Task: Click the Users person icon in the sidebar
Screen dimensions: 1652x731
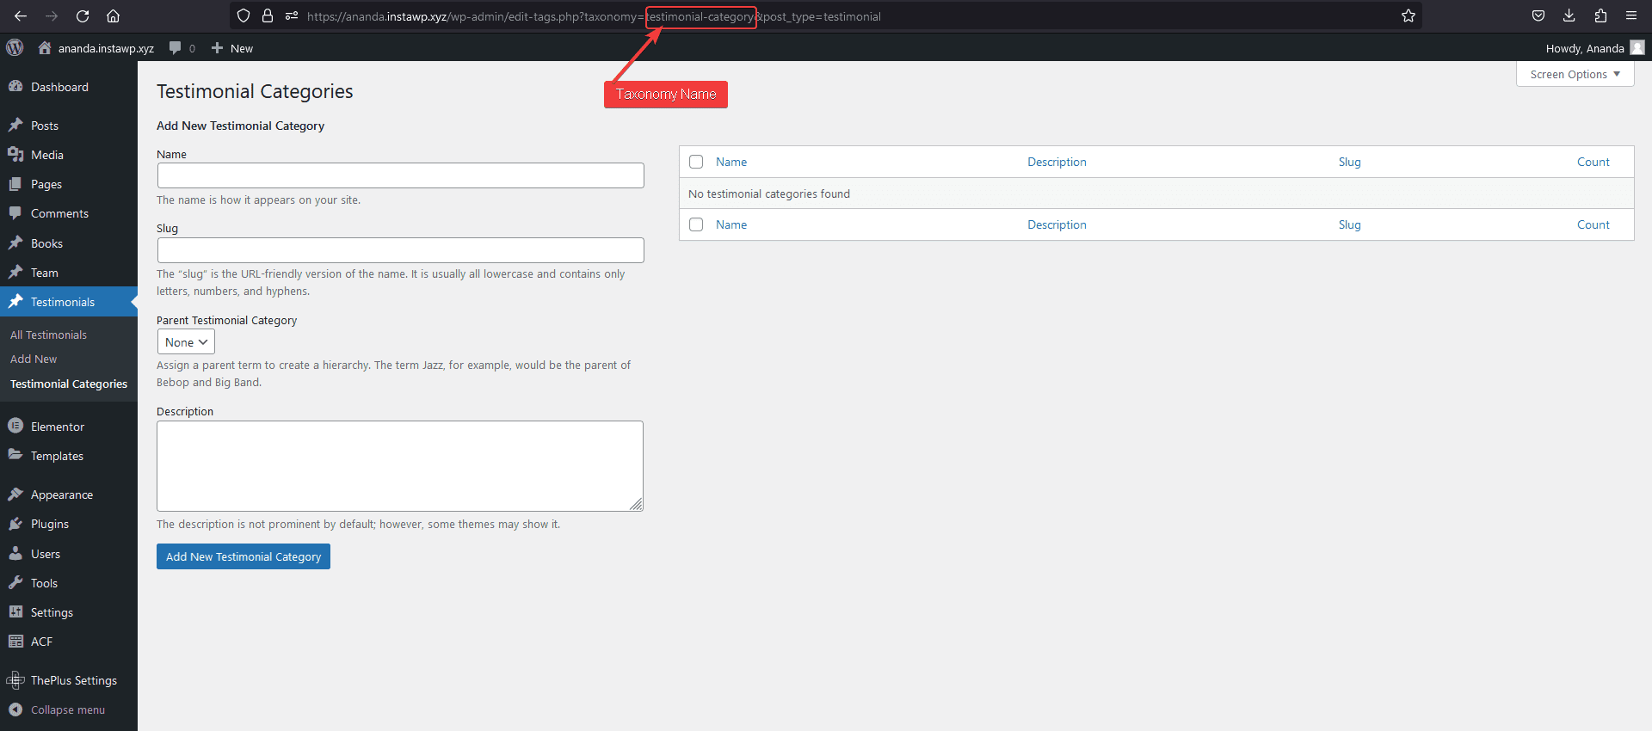Action: pyautogui.click(x=15, y=553)
